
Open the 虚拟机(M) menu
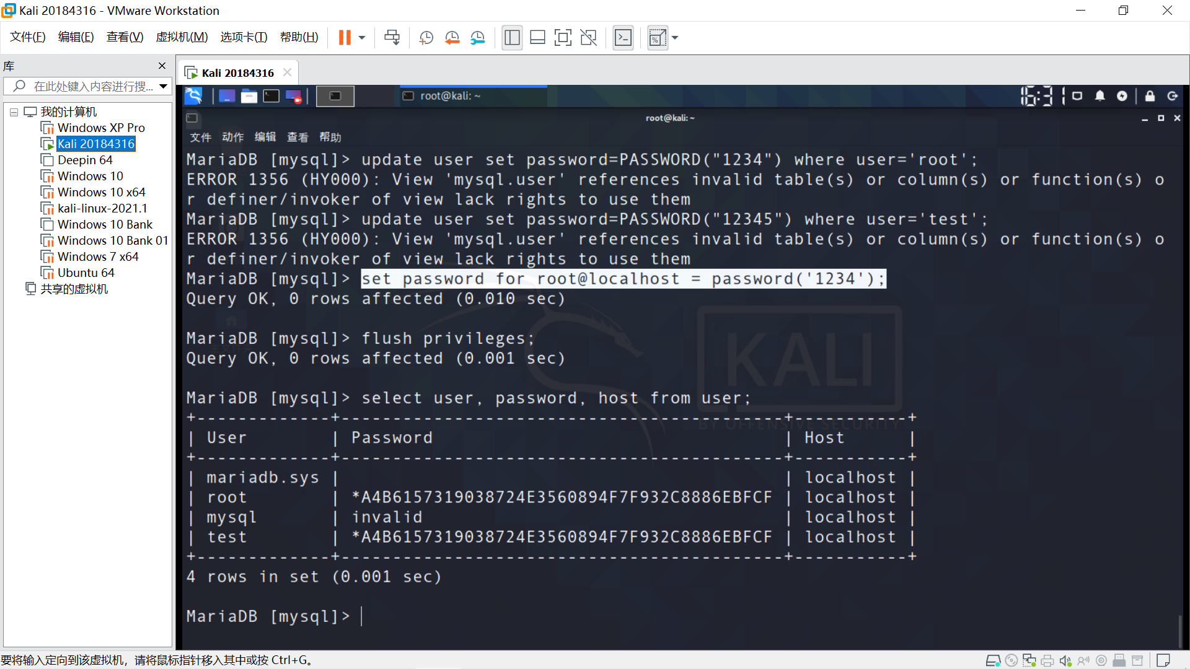click(x=182, y=37)
